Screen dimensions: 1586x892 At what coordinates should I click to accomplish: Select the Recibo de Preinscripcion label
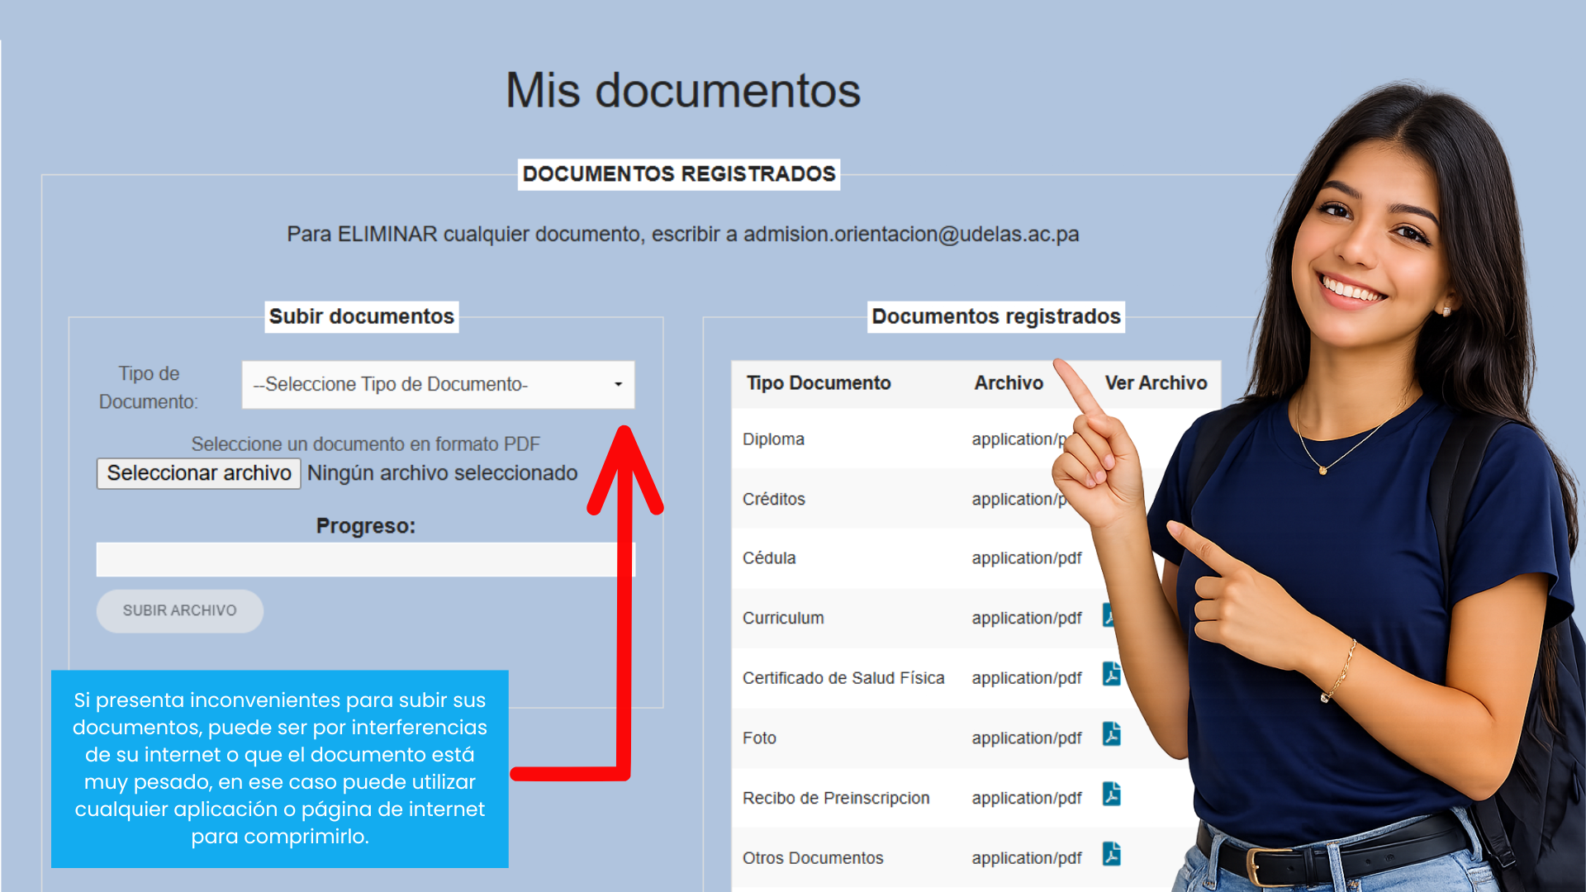[x=836, y=798]
